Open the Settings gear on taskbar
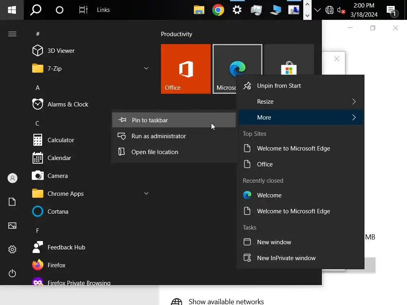 click(237, 10)
